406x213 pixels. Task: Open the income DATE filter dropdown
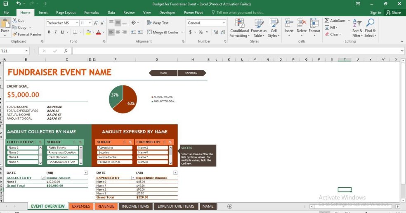(x=85, y=173)
